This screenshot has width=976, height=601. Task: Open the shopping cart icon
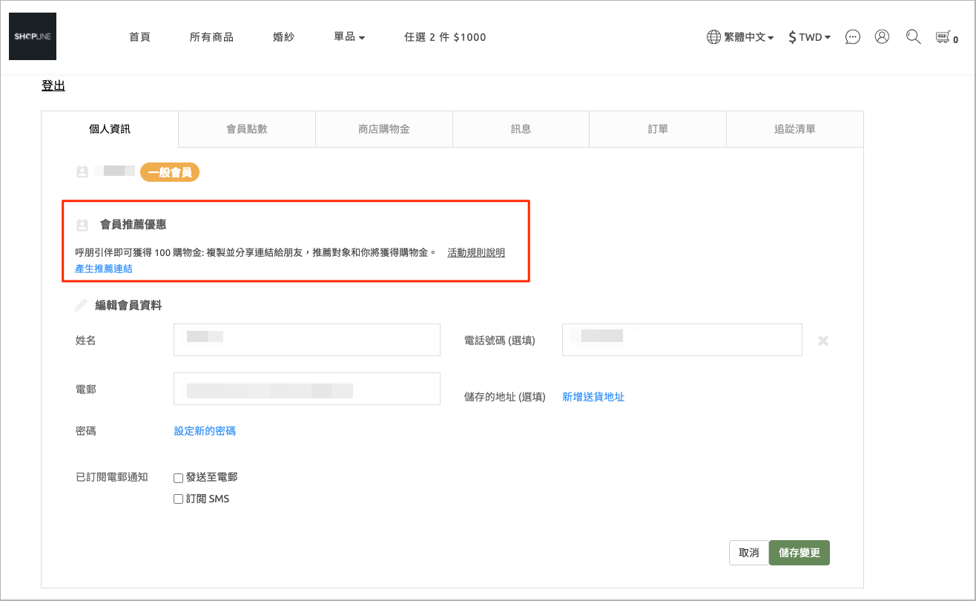click(943, 37)
